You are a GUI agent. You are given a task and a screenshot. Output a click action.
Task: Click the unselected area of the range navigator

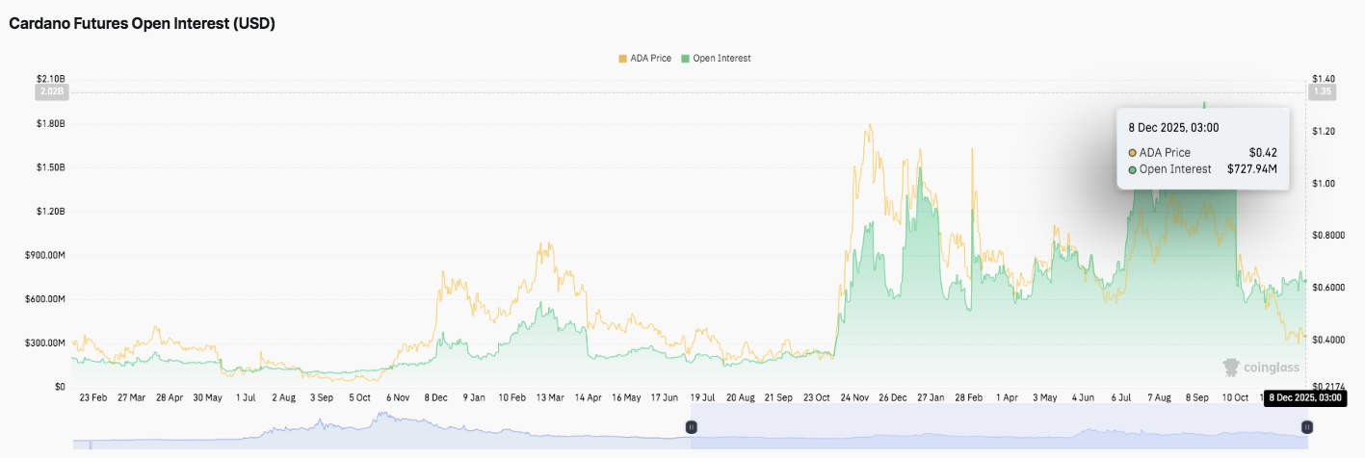click(385, 428)
